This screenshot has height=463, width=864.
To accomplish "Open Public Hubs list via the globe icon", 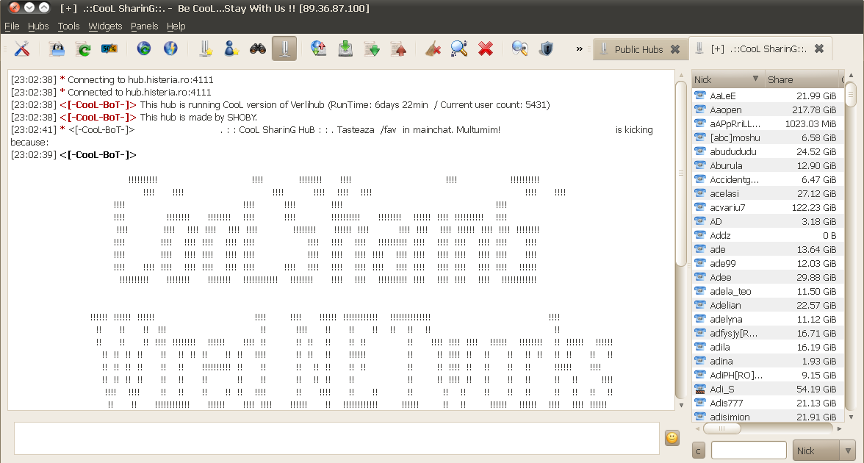I will point(143,48).
